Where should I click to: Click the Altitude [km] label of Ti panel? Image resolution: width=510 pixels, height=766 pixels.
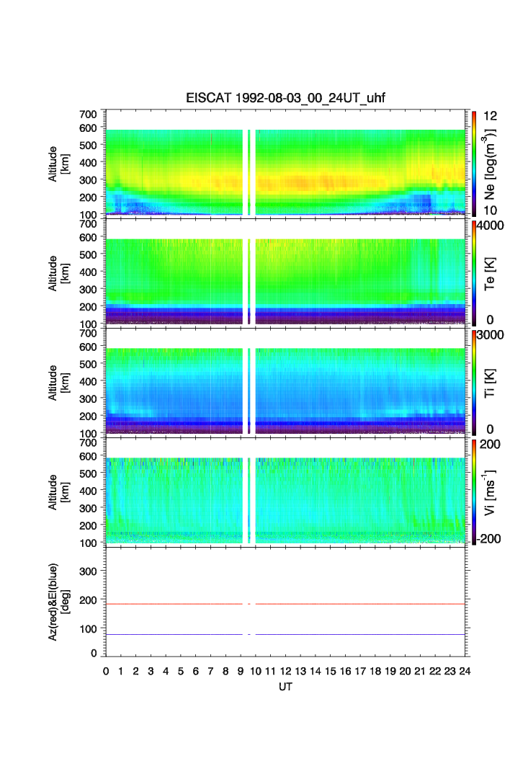[x=59, y=383]
